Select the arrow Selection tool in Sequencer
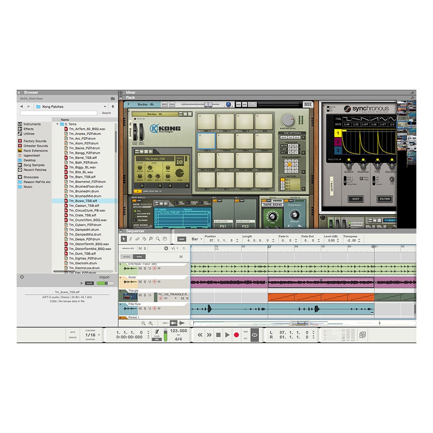 pyautogui.click(x=124, y=239)
